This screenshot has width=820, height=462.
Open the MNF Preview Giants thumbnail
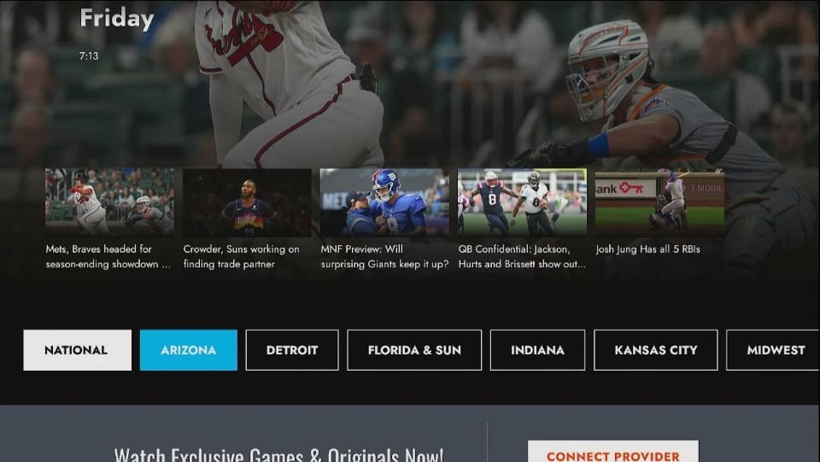pyautogui.click(x=384, y=202)
